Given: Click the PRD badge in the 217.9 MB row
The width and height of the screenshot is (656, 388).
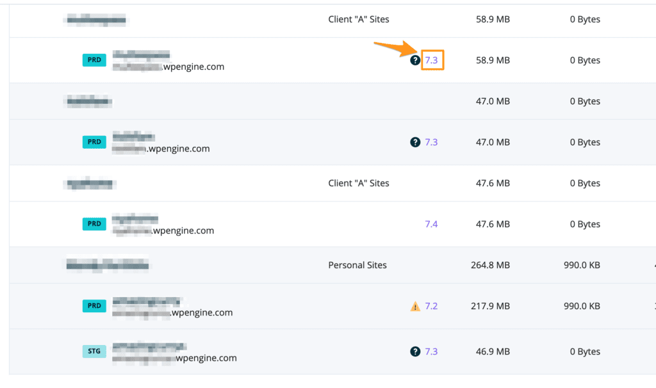Looking at the screenshot, I should pyautogui.click(x=94, y=307).
